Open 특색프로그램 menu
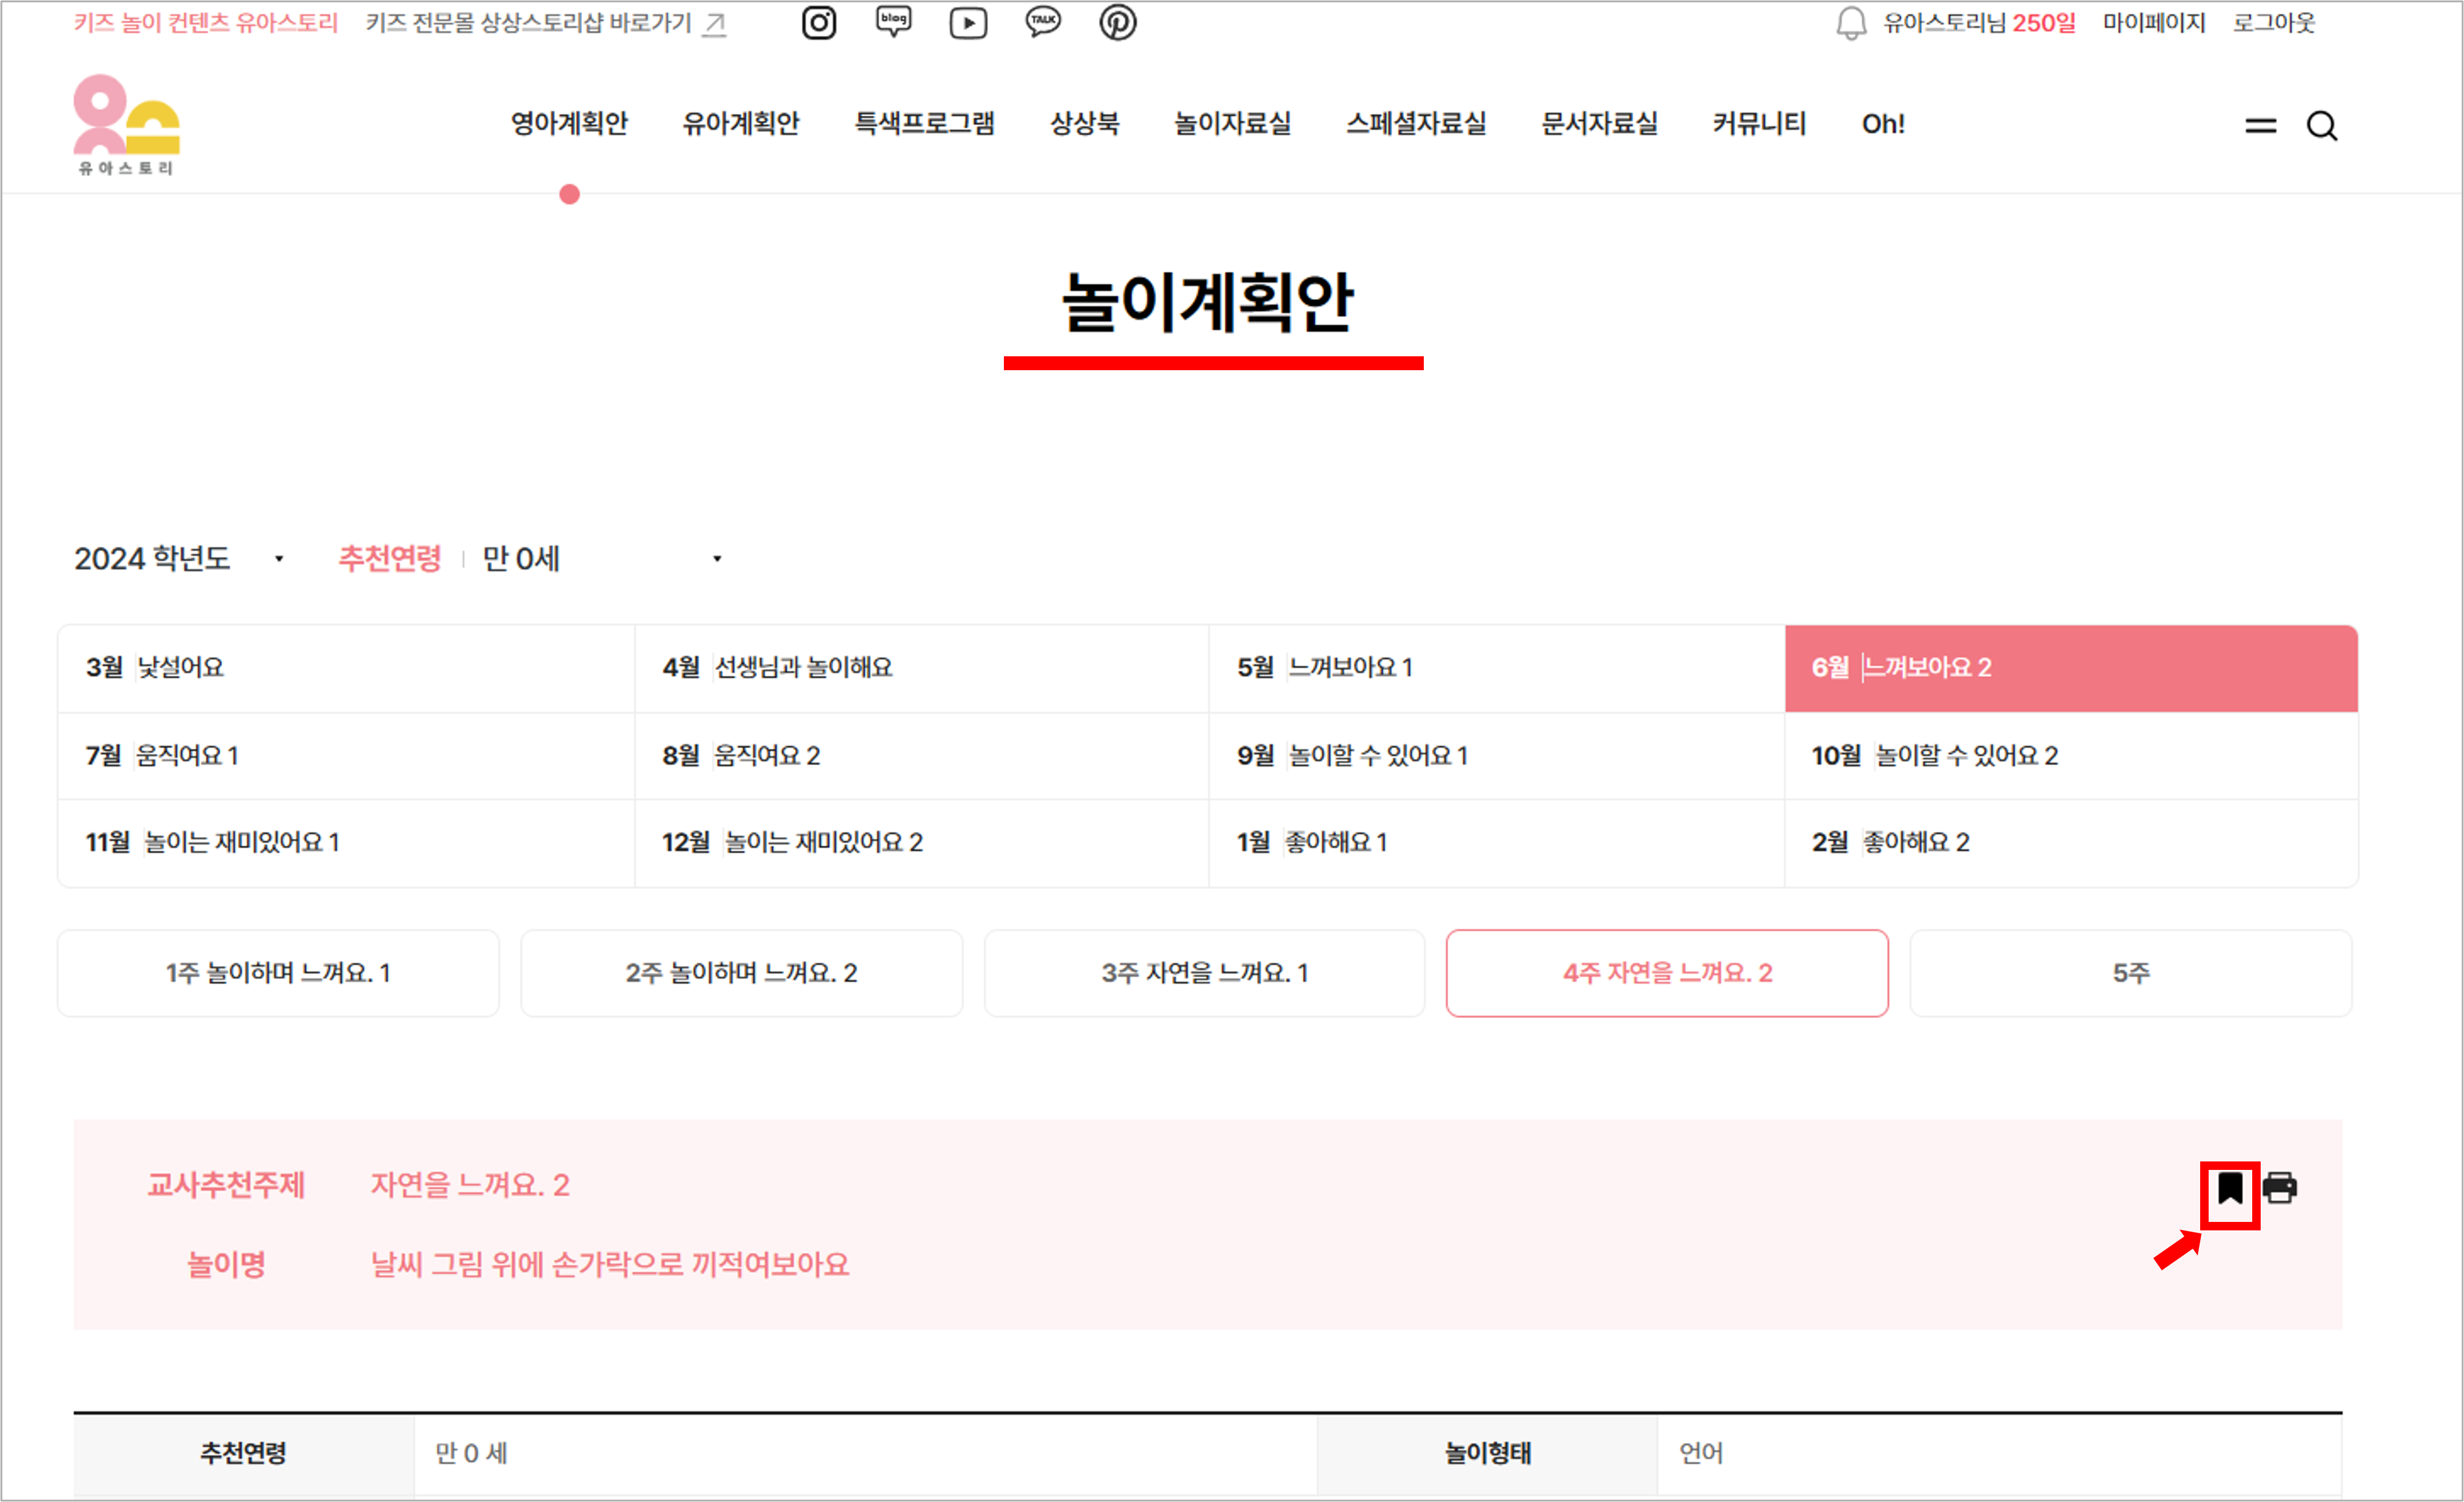The height and width of the screenshot is (1502, 2464). click(x=925, y=124)
